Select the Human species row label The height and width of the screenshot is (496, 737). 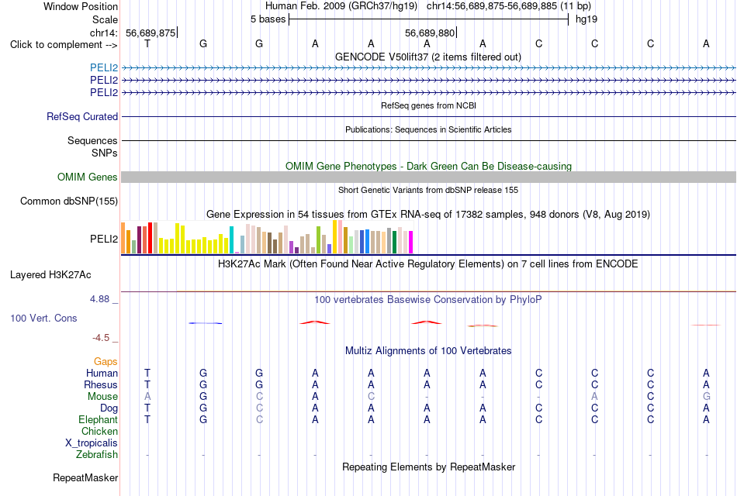tap(102, 373)
